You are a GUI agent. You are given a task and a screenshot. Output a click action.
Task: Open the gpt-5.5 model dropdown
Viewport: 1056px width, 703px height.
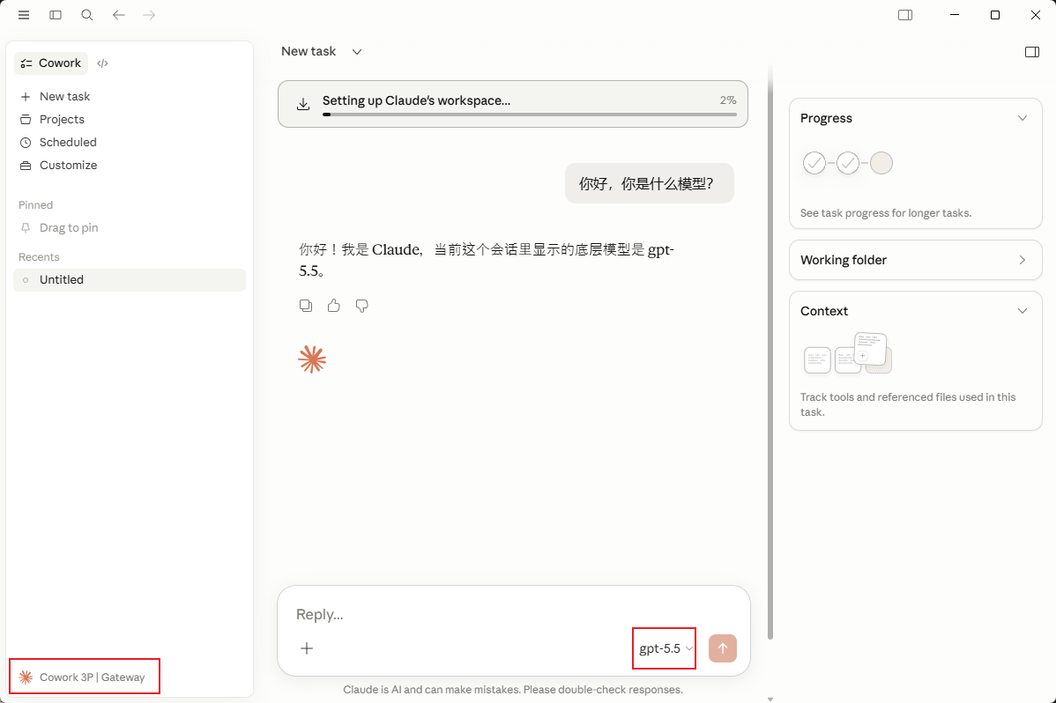666,648
